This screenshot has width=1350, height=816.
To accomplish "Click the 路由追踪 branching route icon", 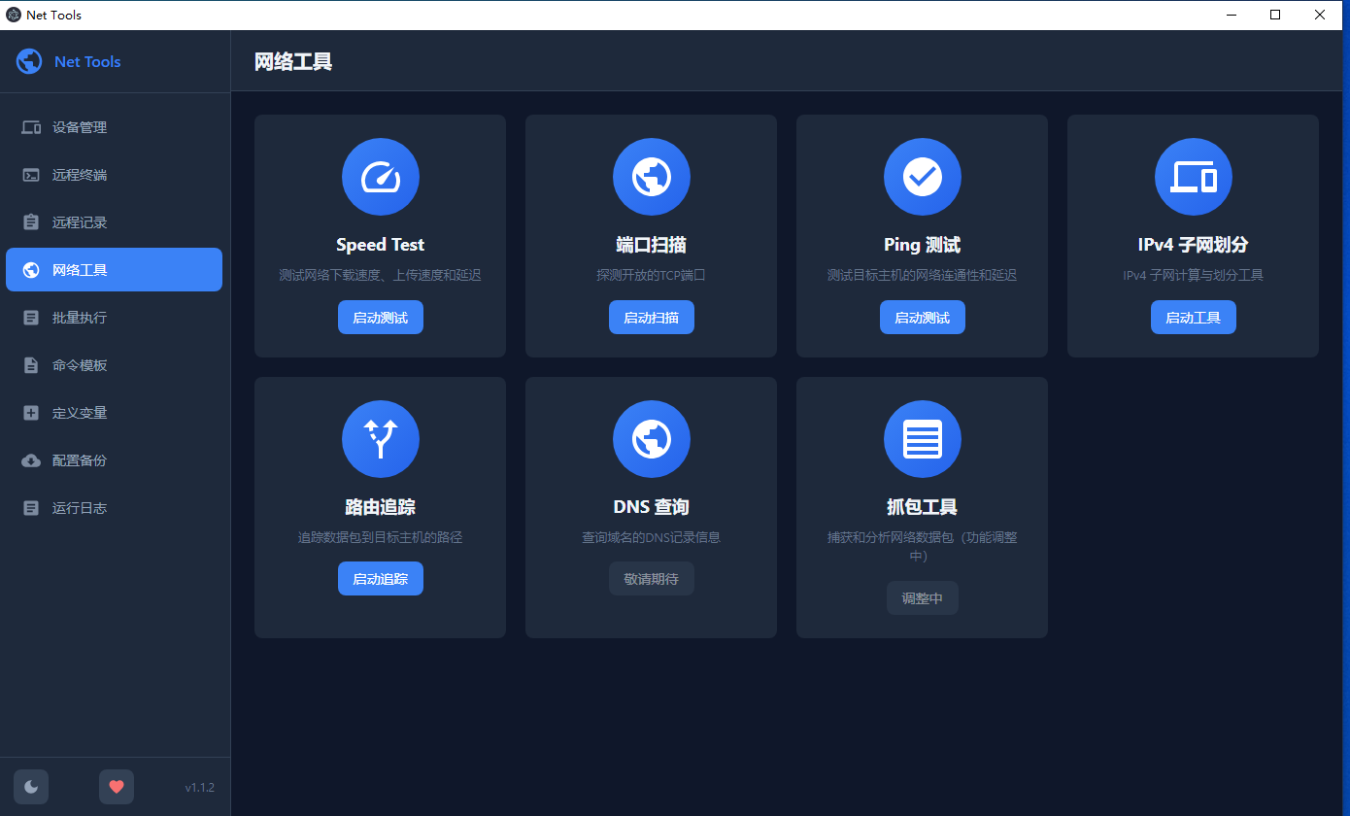I will pos(380,438).
